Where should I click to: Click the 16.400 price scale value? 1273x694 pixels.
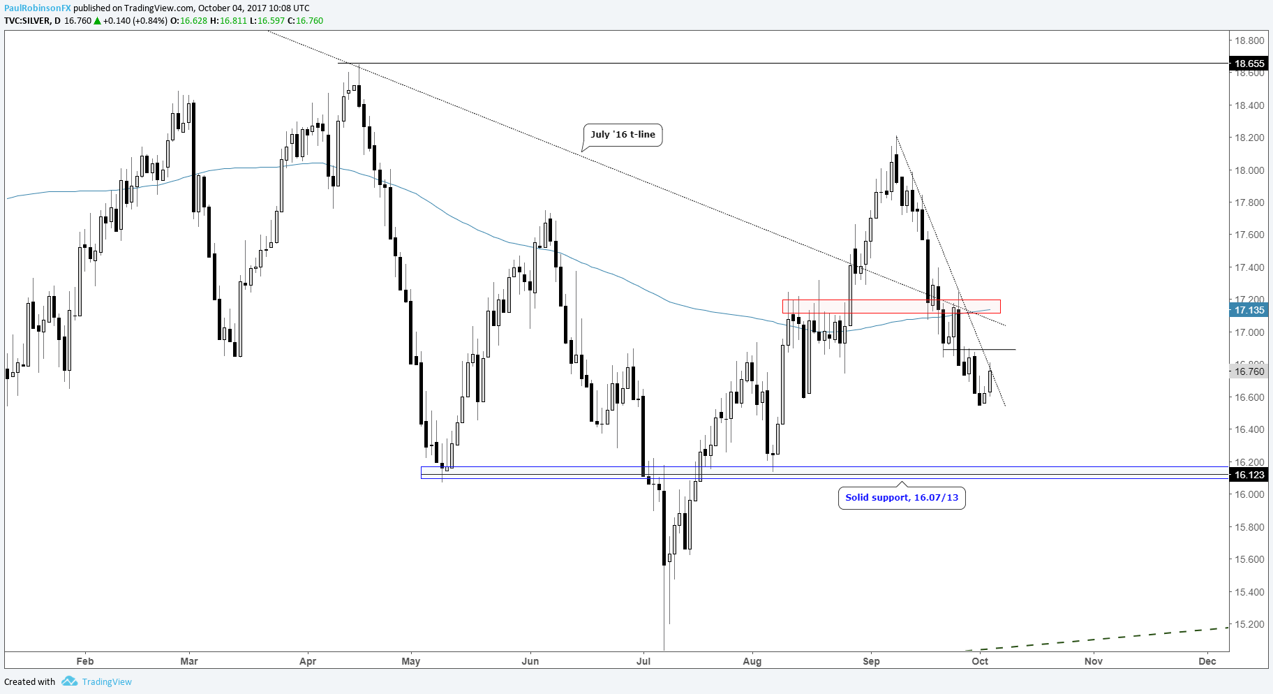[1249, 429]
